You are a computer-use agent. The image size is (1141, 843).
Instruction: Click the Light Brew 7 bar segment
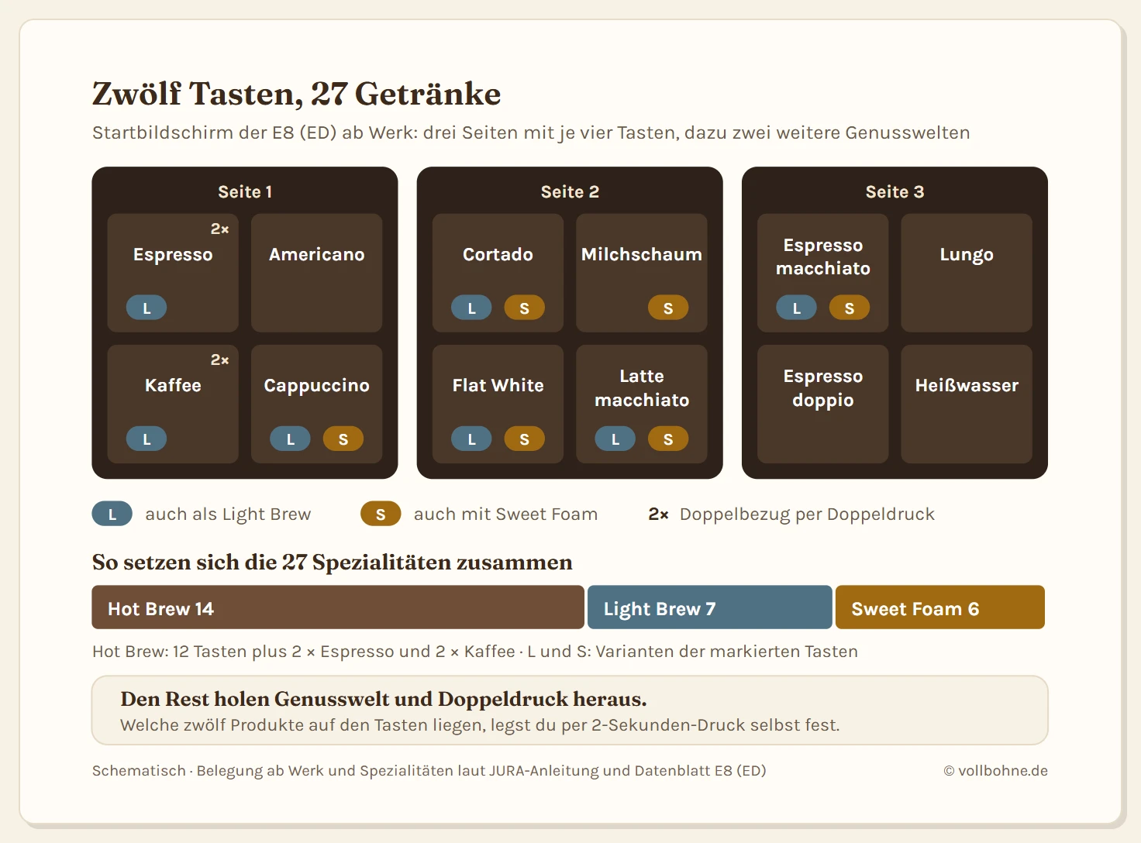click(710, 607)
